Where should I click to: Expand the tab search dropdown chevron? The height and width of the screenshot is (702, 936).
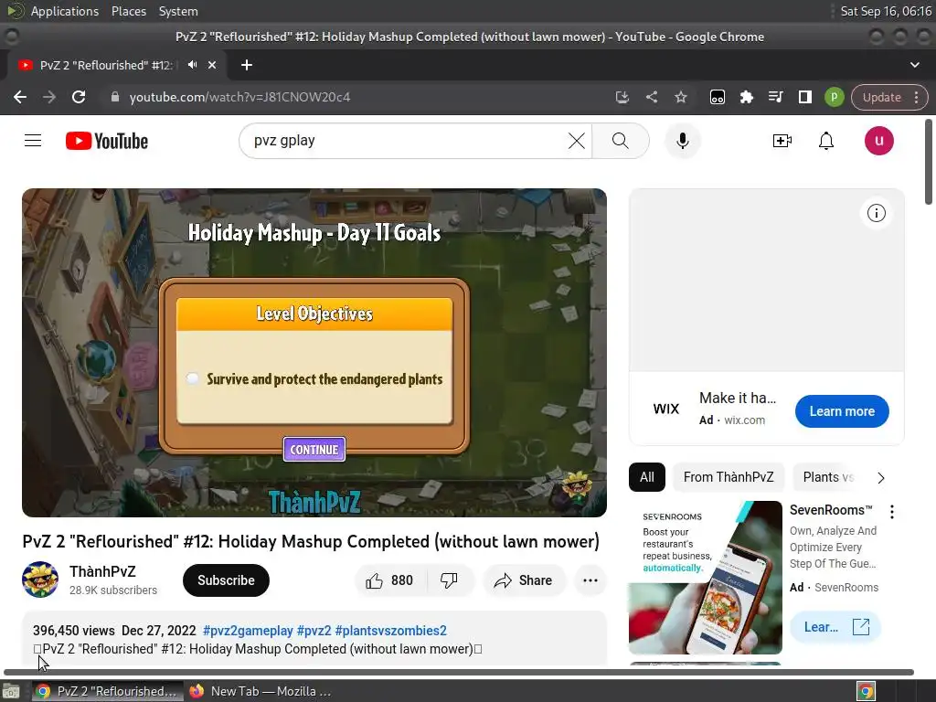tap(914, 65)
